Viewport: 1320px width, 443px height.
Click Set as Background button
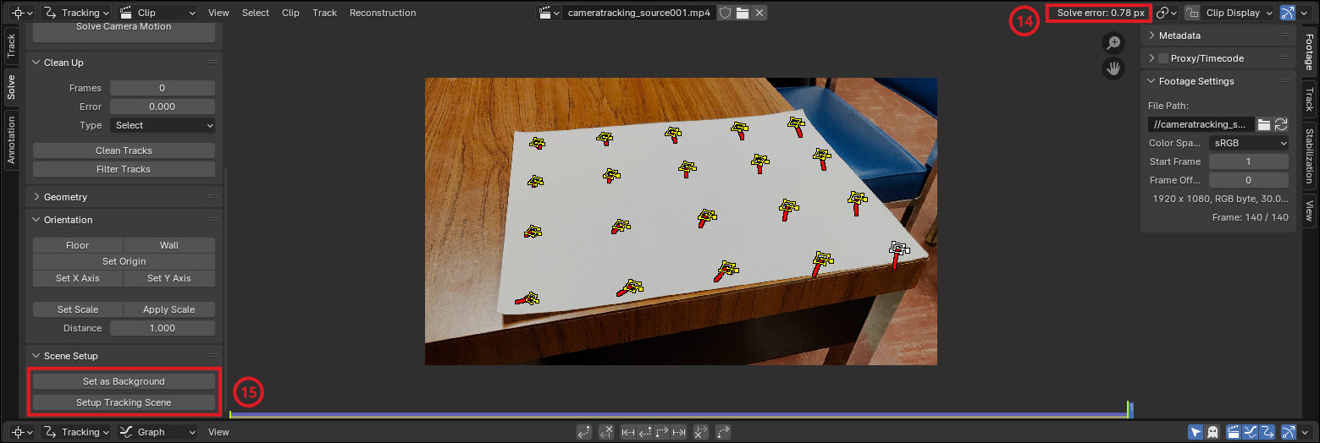coord(124,381)
